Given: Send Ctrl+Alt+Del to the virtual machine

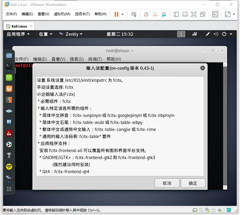Looking at the screenshot, I should tap(134, 14).
